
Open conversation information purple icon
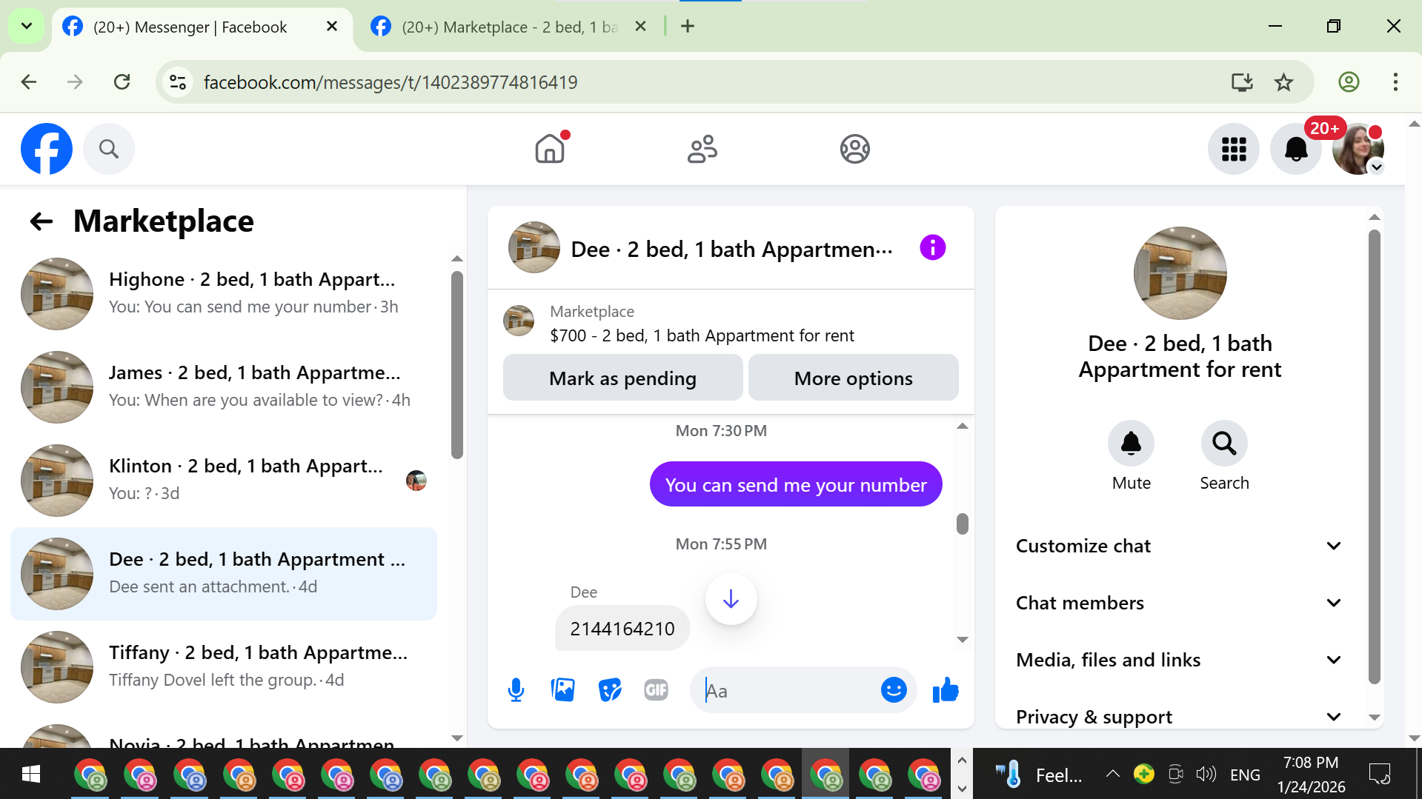[x=932, y=247]
